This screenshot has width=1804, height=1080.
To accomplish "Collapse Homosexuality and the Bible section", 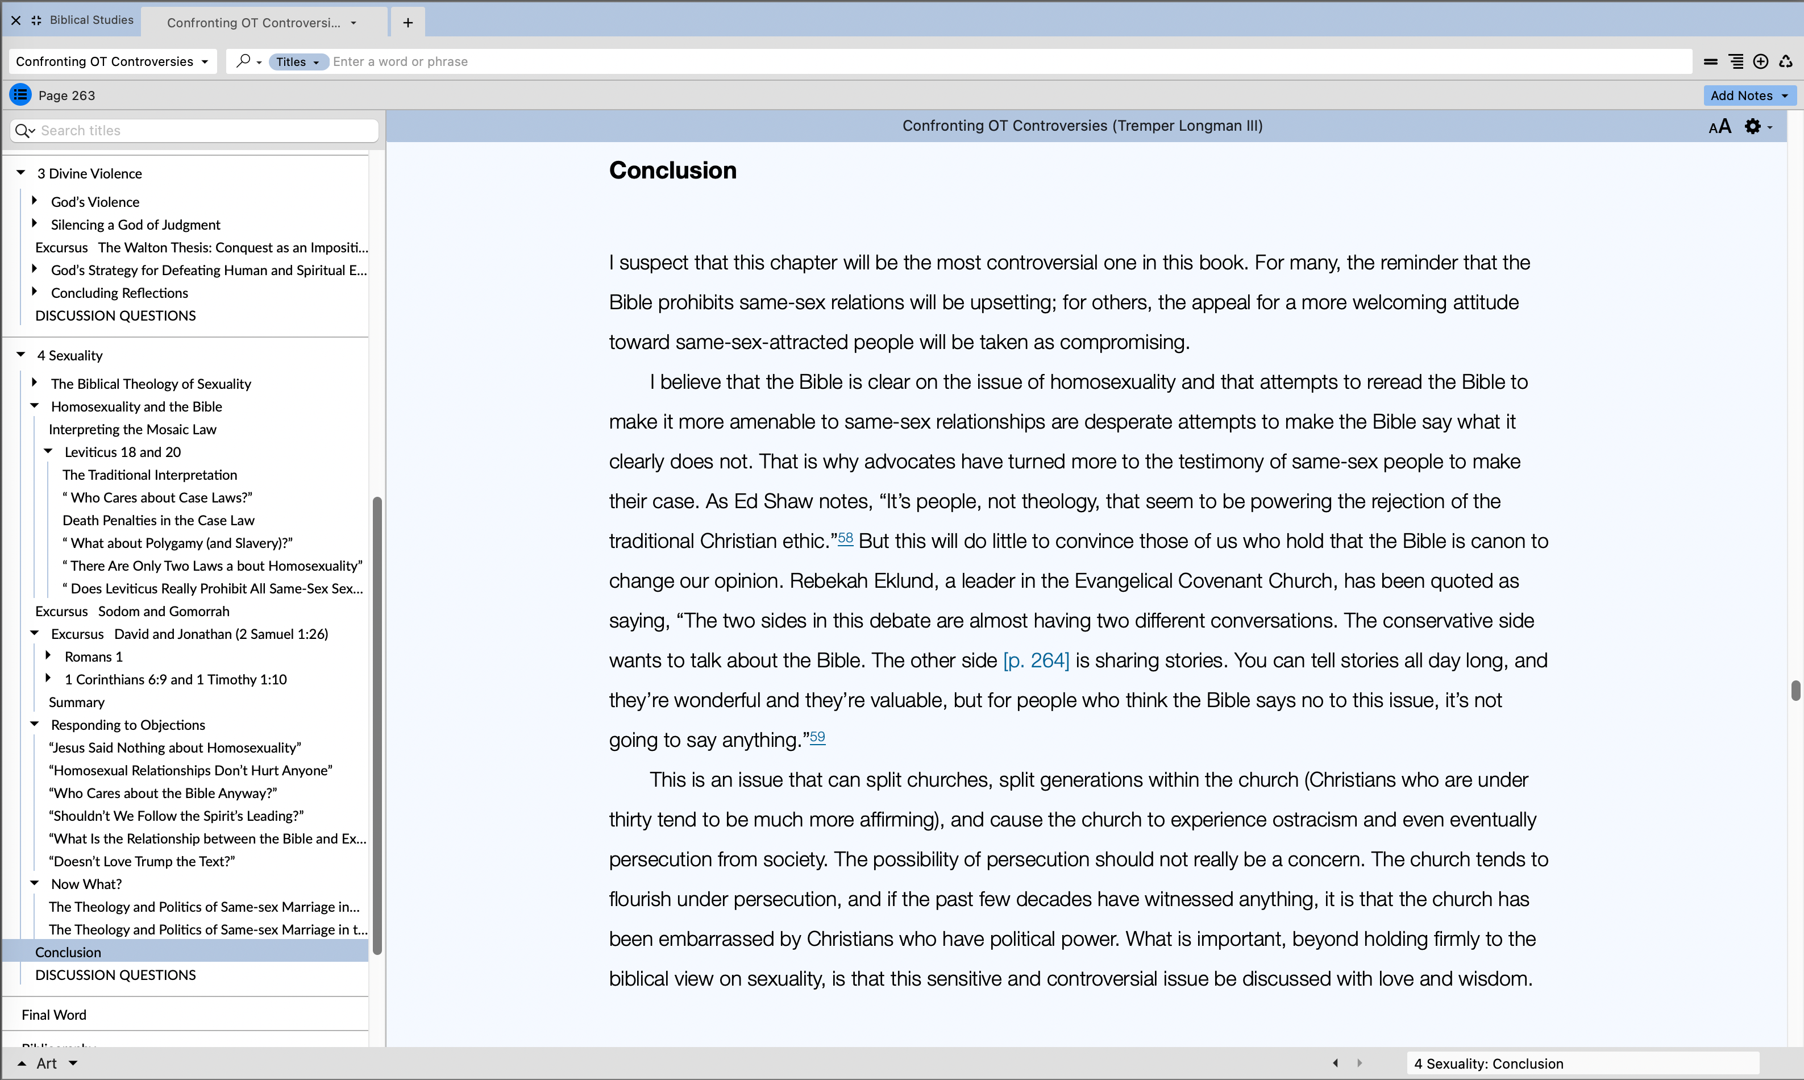I will (34, 405).
